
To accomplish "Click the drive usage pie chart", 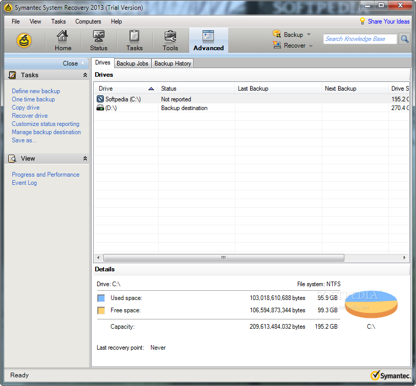I will [x=371, y=304].
